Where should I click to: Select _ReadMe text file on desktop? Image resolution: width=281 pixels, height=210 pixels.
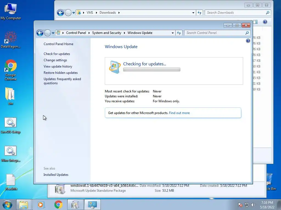(x=11, y=182)
